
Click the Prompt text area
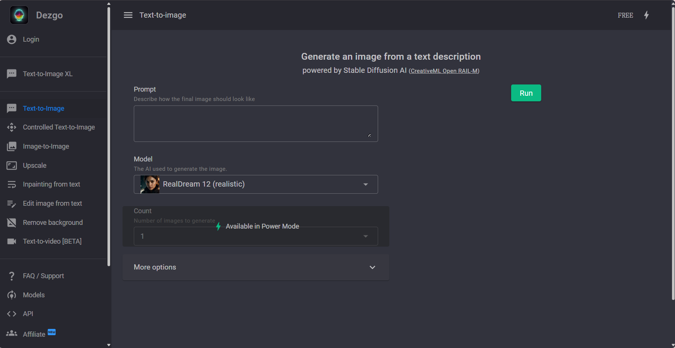[x=256, y=124]
